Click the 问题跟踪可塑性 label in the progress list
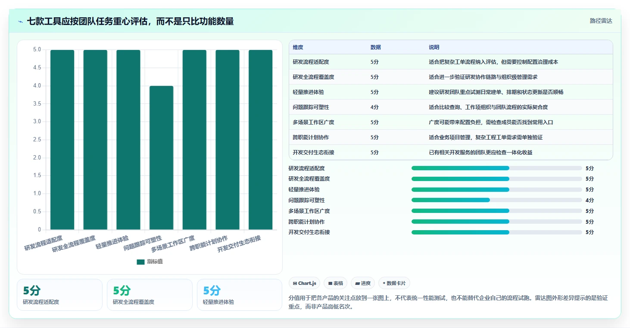Screen dimensions: 630x328 (306, 200)
